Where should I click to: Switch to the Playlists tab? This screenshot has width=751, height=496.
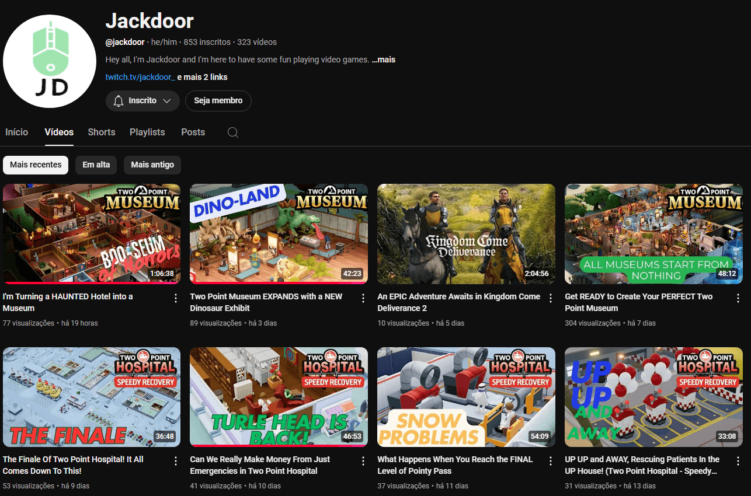click(147, 132)
